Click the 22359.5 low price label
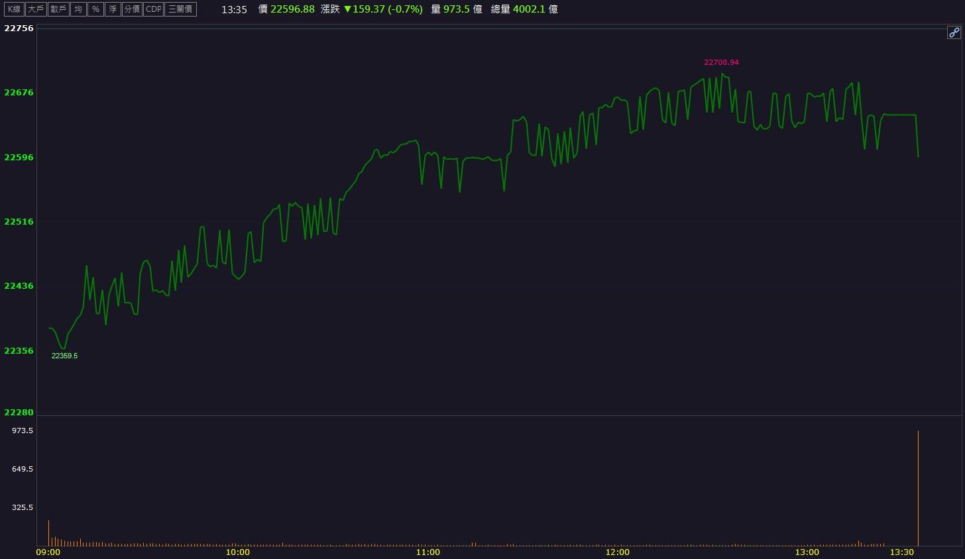 [64, 356]
